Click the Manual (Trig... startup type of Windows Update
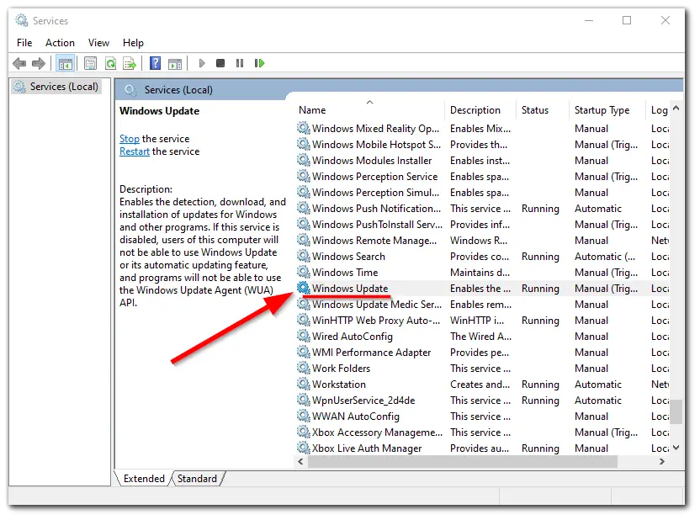This screenshot has width=700, height=520. tap(606, 289)
